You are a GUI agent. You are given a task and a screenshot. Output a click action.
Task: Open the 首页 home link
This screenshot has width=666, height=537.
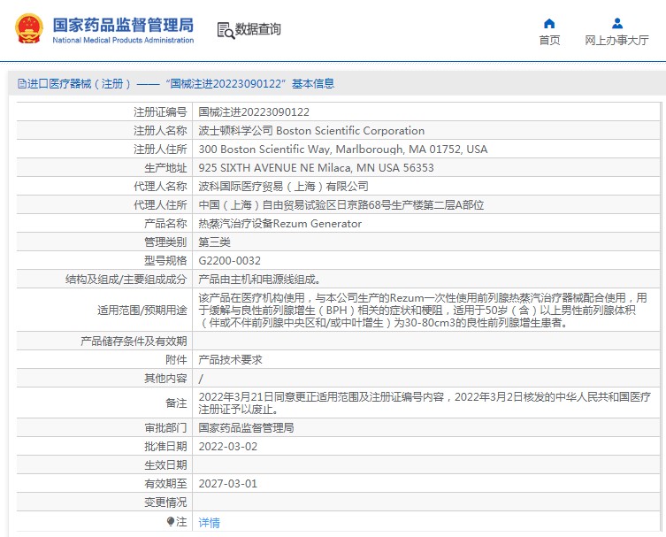pyautogui.click(x=549, y=41)
